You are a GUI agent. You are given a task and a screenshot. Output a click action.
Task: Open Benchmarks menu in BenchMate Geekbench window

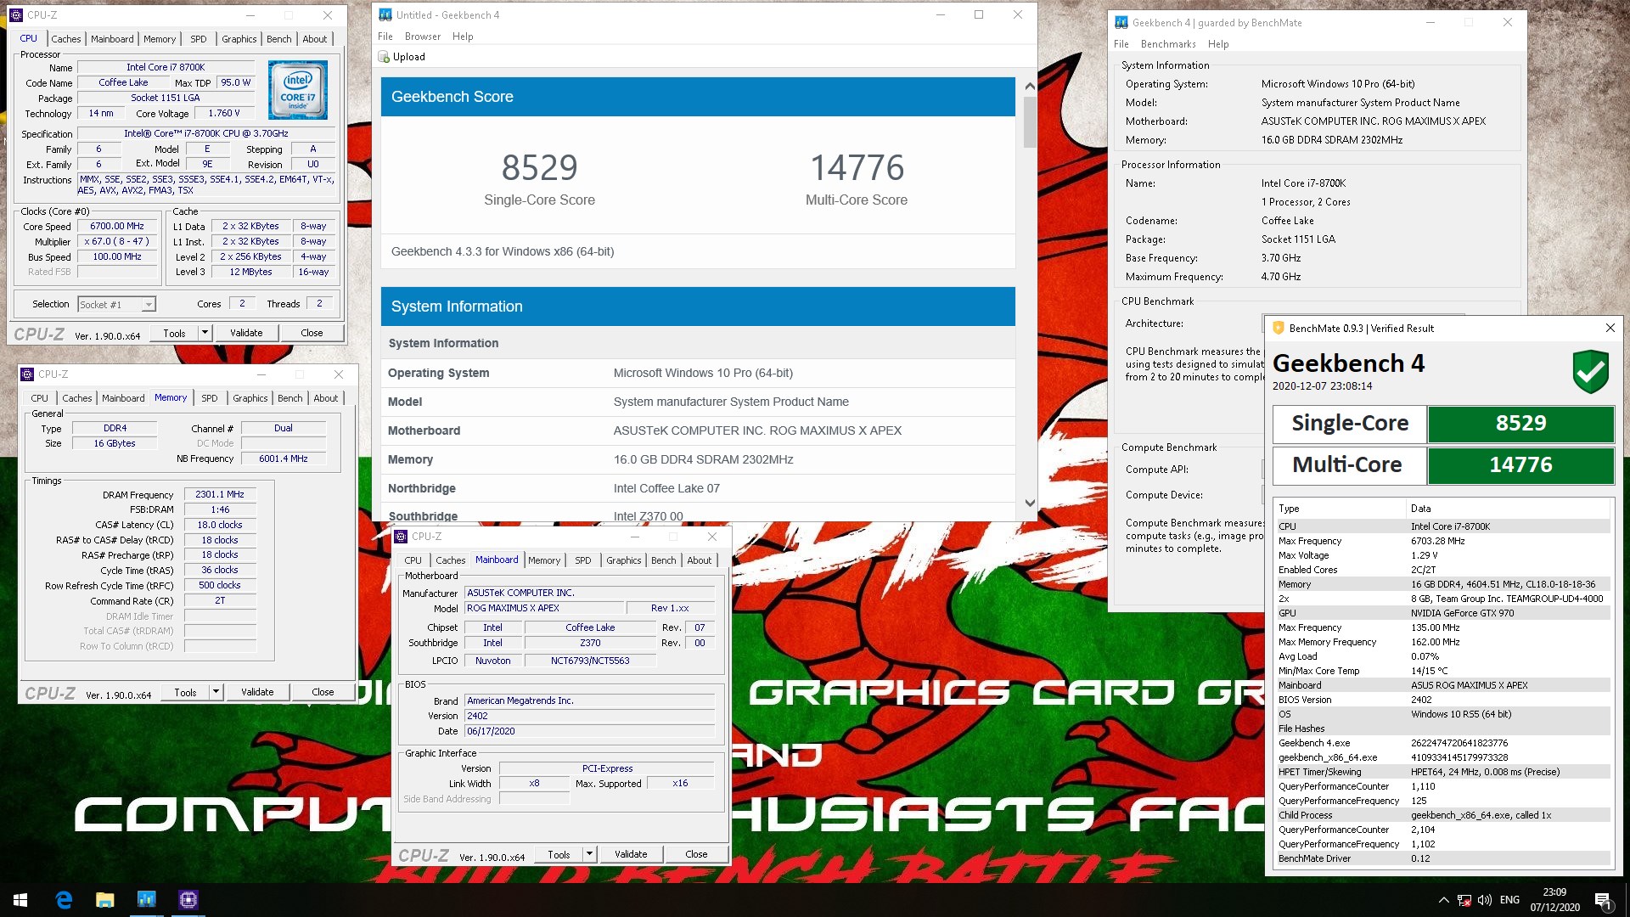pyautogui.click(x=1168, y=44)
